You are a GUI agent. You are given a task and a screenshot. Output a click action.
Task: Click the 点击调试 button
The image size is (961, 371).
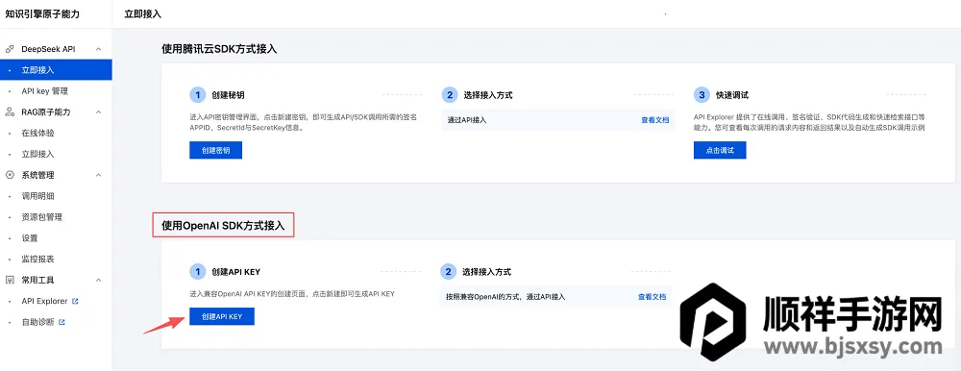click(x=720, y=150)
